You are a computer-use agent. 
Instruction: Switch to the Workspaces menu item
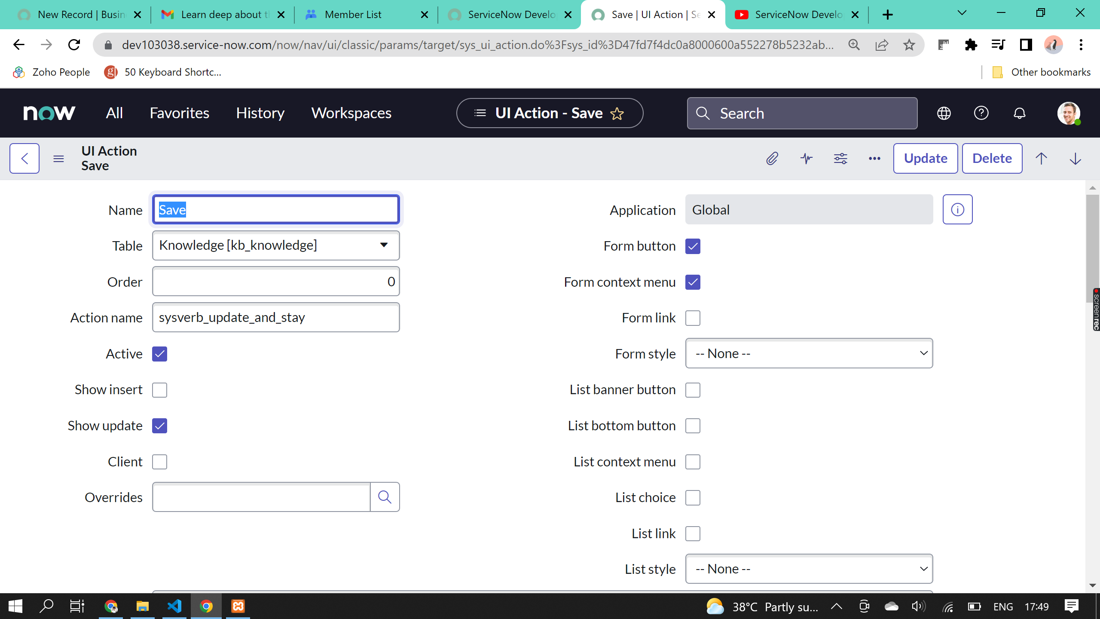351,113
